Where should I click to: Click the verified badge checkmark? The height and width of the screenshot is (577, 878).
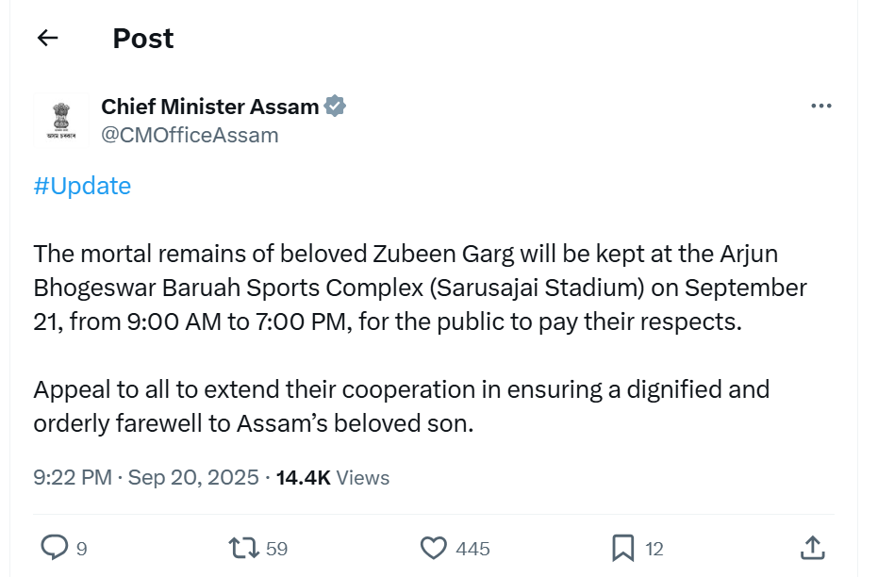[x=335, y=107]
